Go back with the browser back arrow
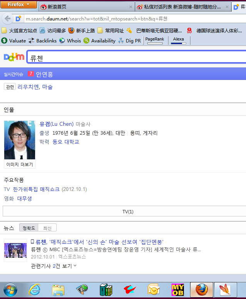This screenshot has height=299, width=246. click(7, 19)
